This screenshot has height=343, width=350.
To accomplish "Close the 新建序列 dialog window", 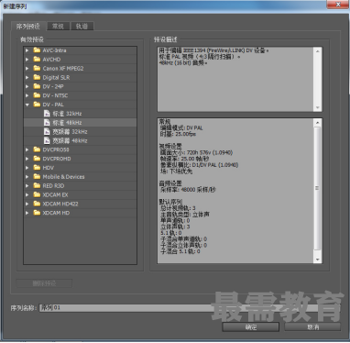I will (x=338, y=5).
